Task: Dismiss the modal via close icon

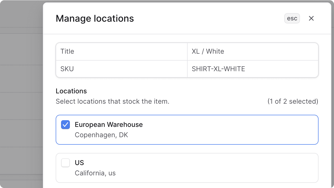Action: point(311,18)
